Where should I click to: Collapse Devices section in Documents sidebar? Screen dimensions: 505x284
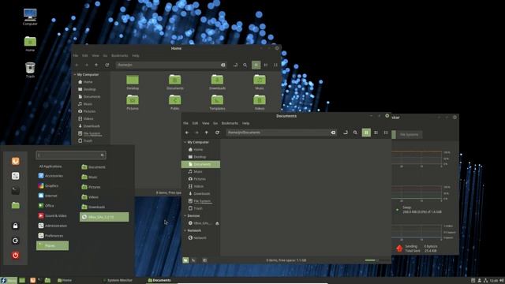coord(185,215)
